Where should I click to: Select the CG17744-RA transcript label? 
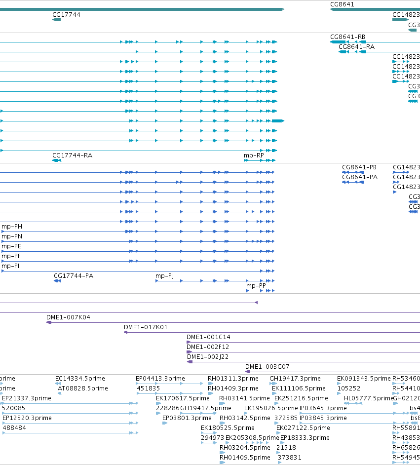pyautogui.click(x=73, y=155)
